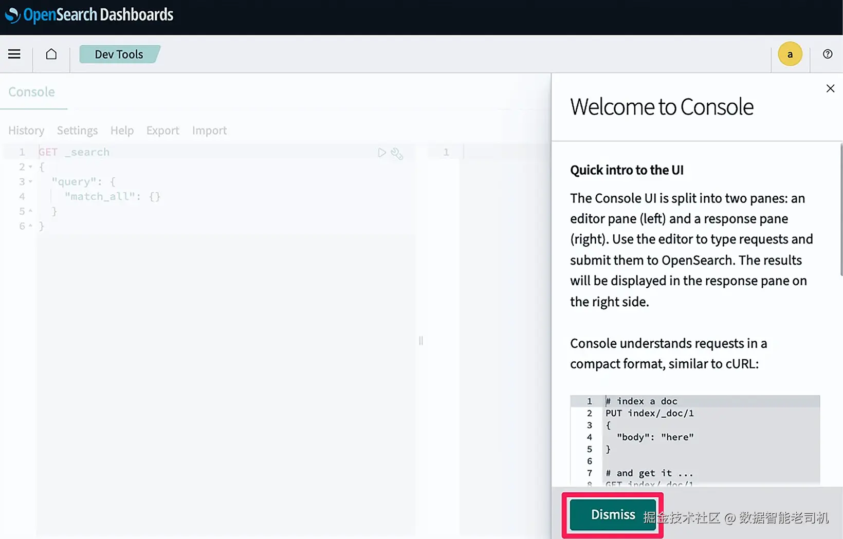Click the "GET _search" line in the editor
This screenshot has width=843, height=539.
pyautogui.click(x=74, y=152)
